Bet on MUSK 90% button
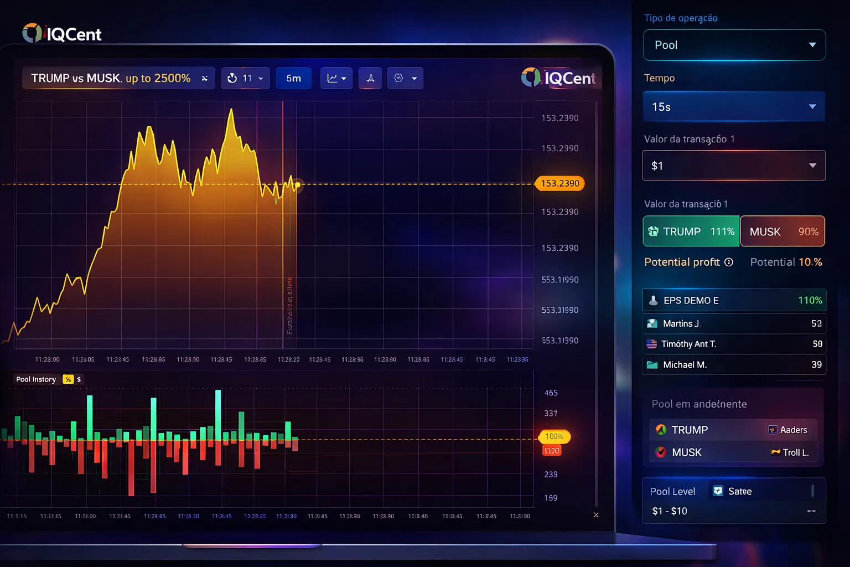The image size is (850, 567). click(x=782, y=231)
